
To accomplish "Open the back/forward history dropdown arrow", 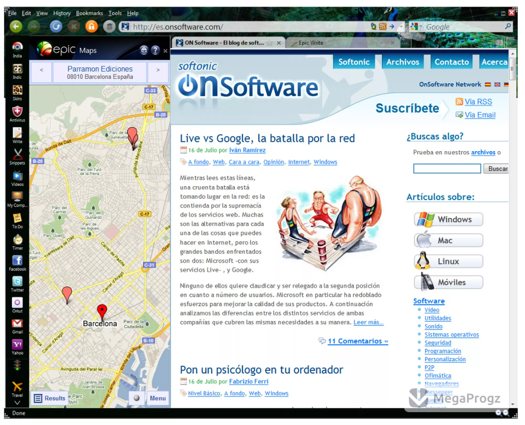I will pyautogui.click(x=45, y=27).
